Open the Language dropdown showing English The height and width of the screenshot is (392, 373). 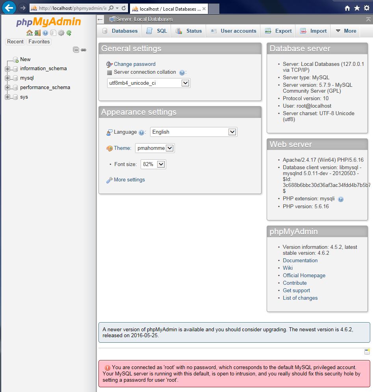[193, 132]
